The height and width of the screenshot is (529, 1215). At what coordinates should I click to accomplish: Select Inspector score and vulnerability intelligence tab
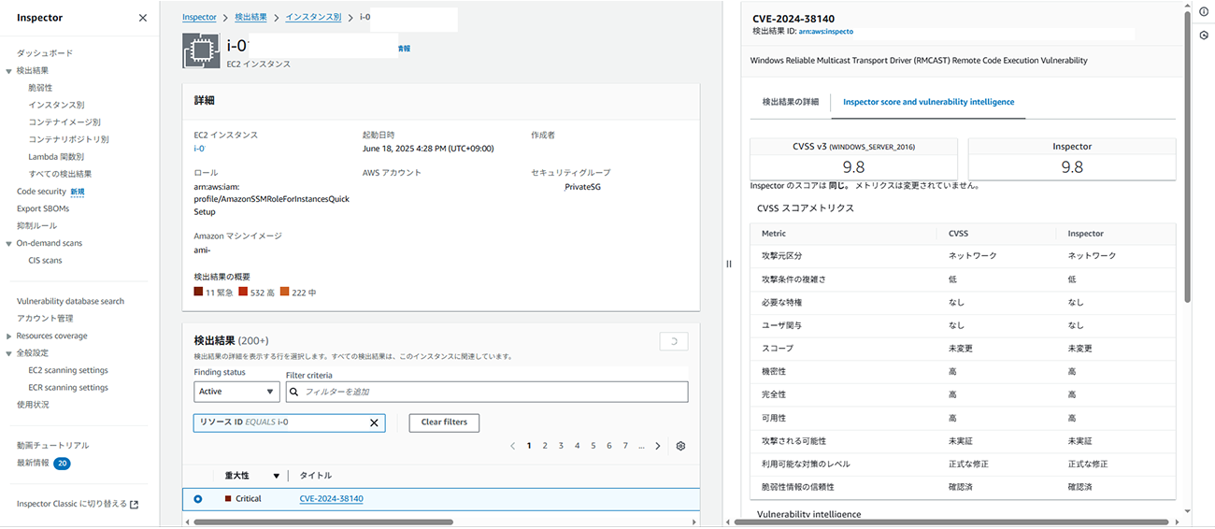pyautogui.click(x=928, y=102)
